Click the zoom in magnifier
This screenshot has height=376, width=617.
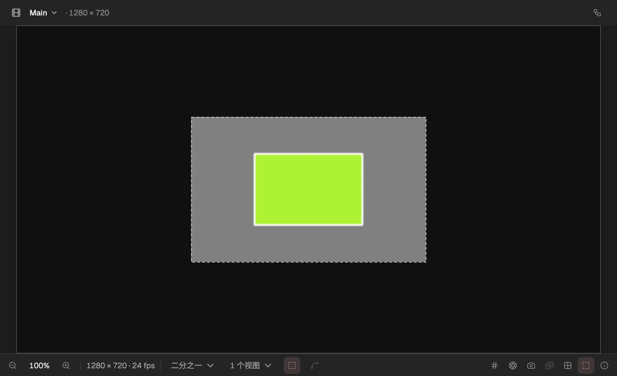66,365
